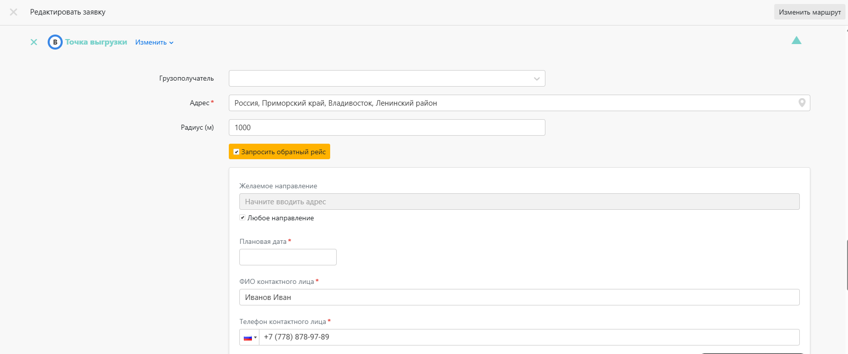Focus the radius field showing 1000

[x=386, y=128]
